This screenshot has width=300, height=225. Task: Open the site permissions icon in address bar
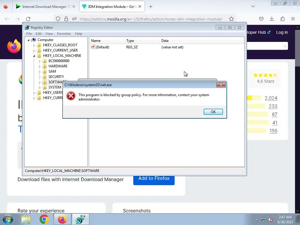pyautogui.click(x=74, y=19)
